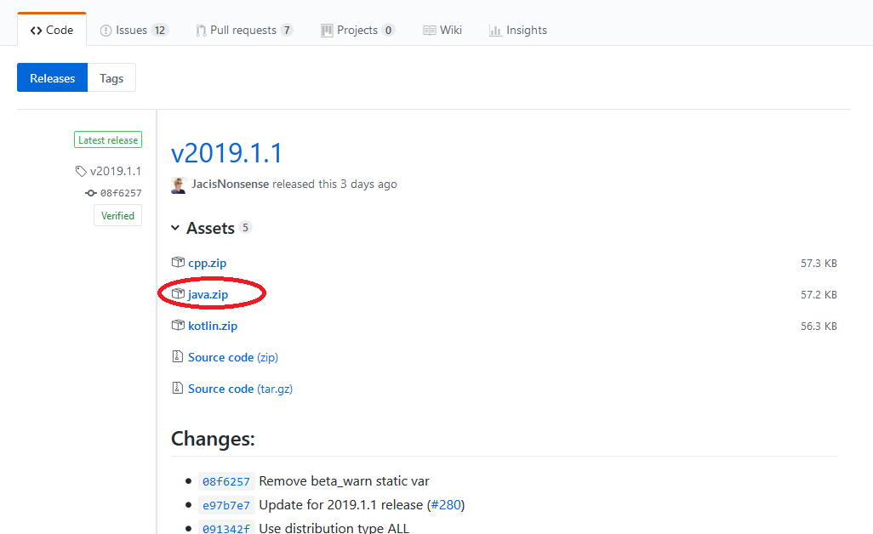
Task: Click the package icon beside kotlin.zip
Action: tap(178, 326)
